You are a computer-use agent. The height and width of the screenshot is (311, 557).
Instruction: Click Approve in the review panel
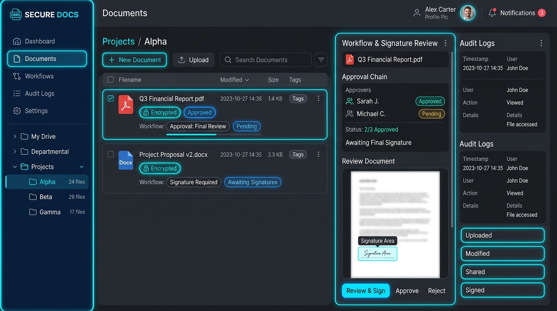tap(407, 291)
